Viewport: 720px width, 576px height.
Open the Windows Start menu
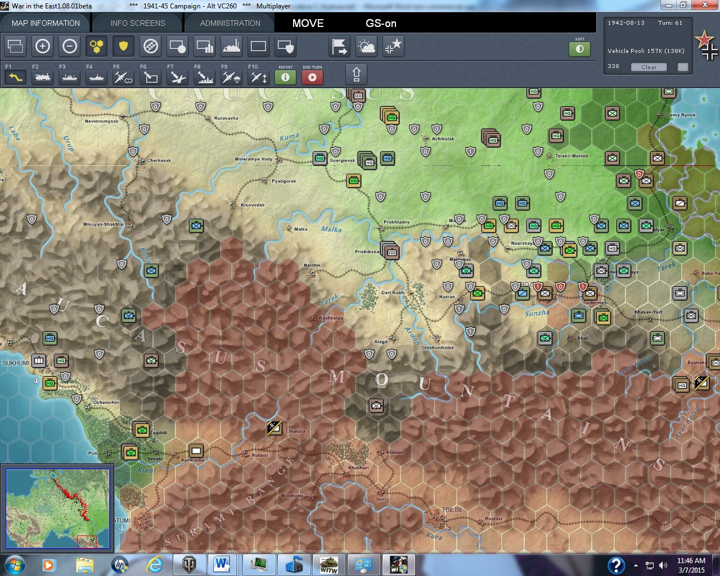coord(14,565)
